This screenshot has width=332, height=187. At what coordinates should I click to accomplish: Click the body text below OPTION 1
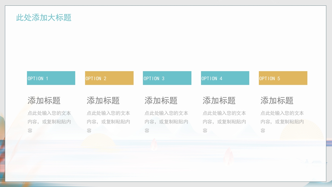(x=49, y=122)
